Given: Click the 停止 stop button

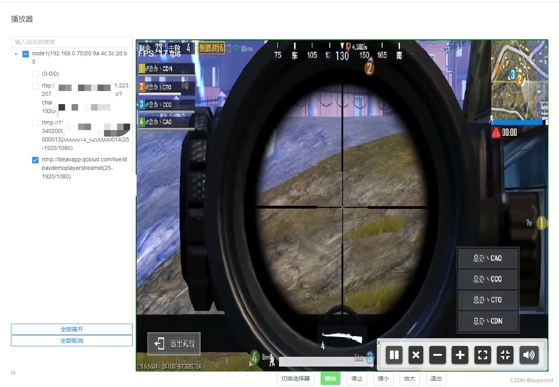Looking at the screenshot, I should coord(357,378).
